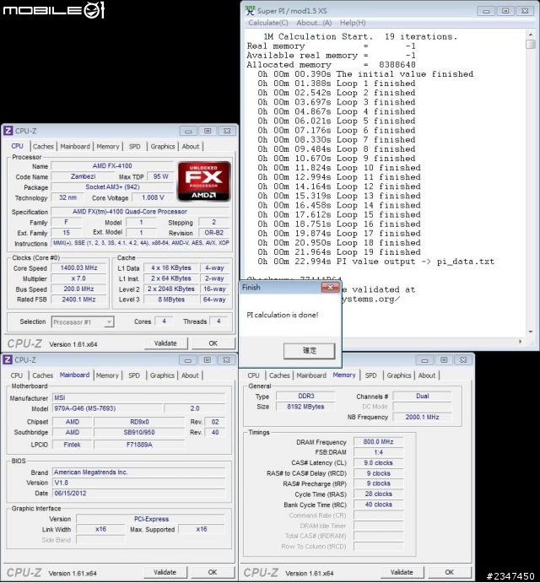Close the Finish dialog with red X
Screen dimensions: 540x583
[x=330, y=287]
